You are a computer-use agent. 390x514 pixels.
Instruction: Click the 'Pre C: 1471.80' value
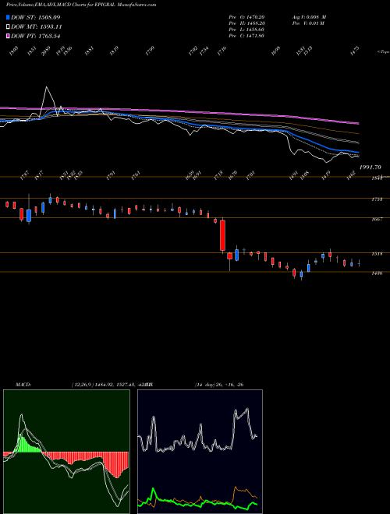246,36
